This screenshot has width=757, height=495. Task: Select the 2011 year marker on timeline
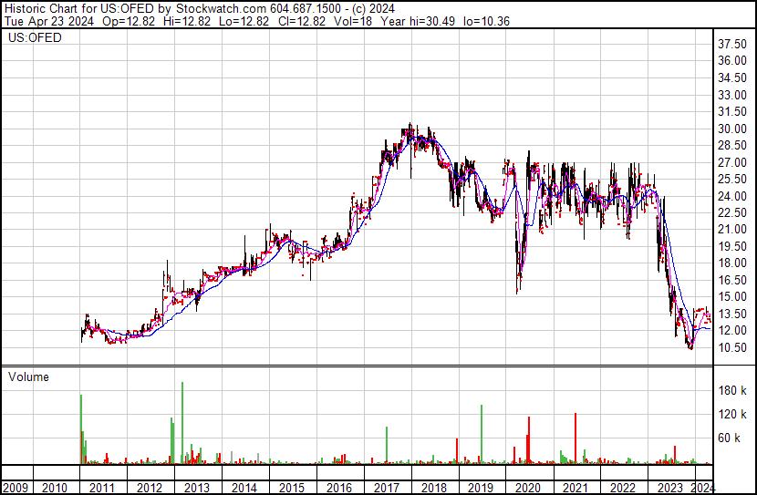click(x=102, y=488)
